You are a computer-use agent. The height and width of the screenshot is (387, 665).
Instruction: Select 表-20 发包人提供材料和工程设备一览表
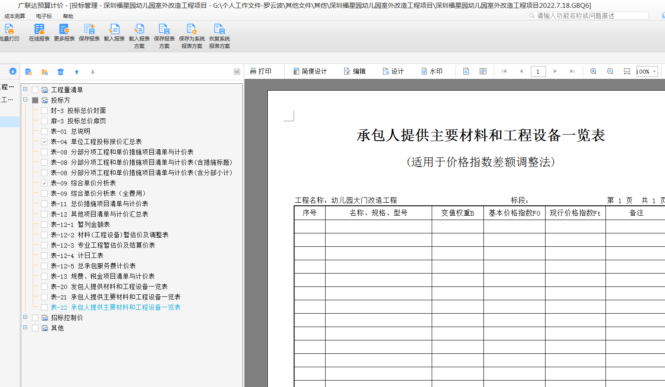(109, 286)
